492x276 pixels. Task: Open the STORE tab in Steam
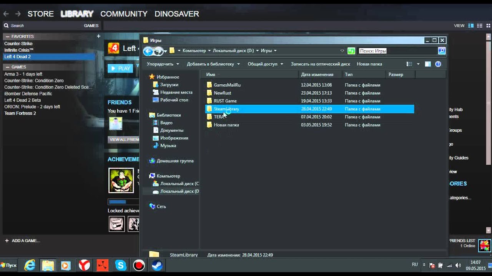40,14
